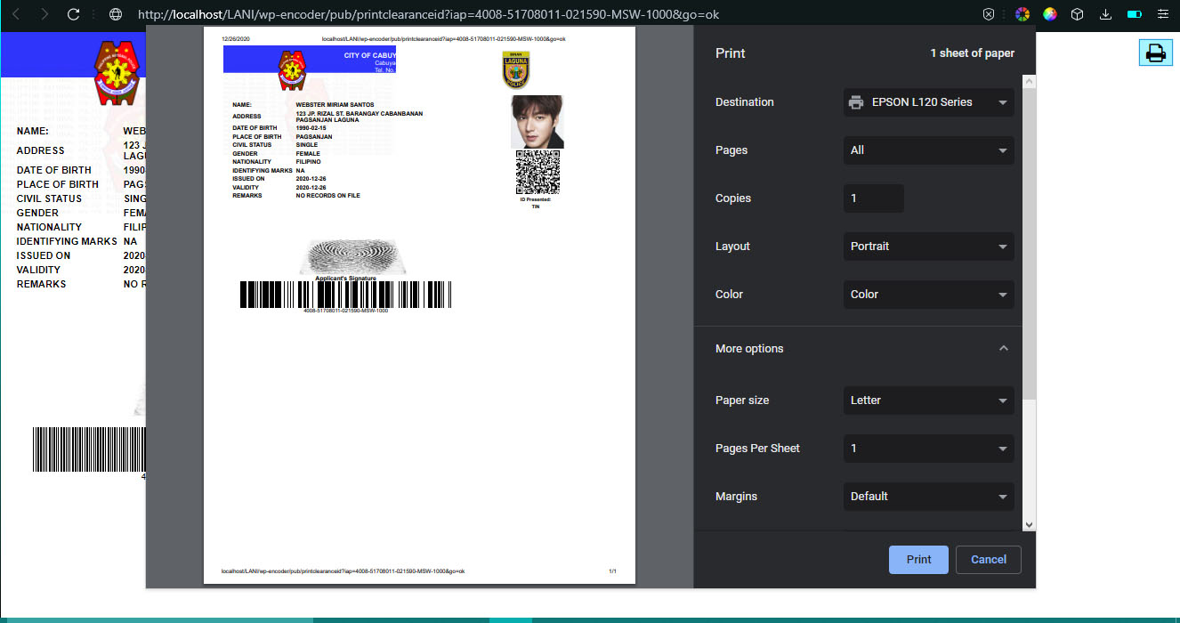Open the Color mode dropdown

(x=928, y=295)
